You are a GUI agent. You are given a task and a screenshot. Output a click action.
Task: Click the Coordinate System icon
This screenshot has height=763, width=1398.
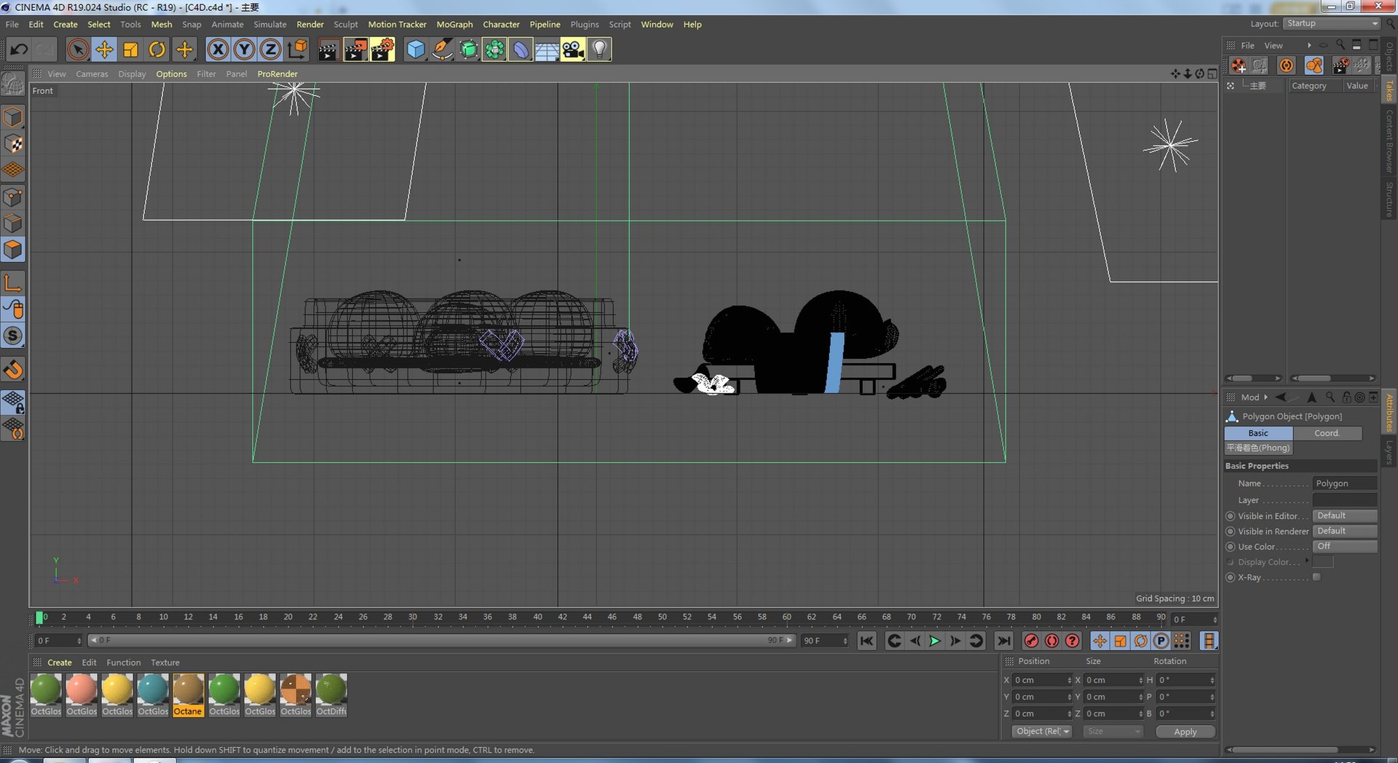(x=297, y=50)
